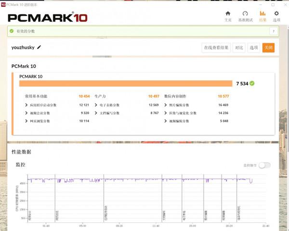Open the Results (结果) tab

click(x=263, y=16)
